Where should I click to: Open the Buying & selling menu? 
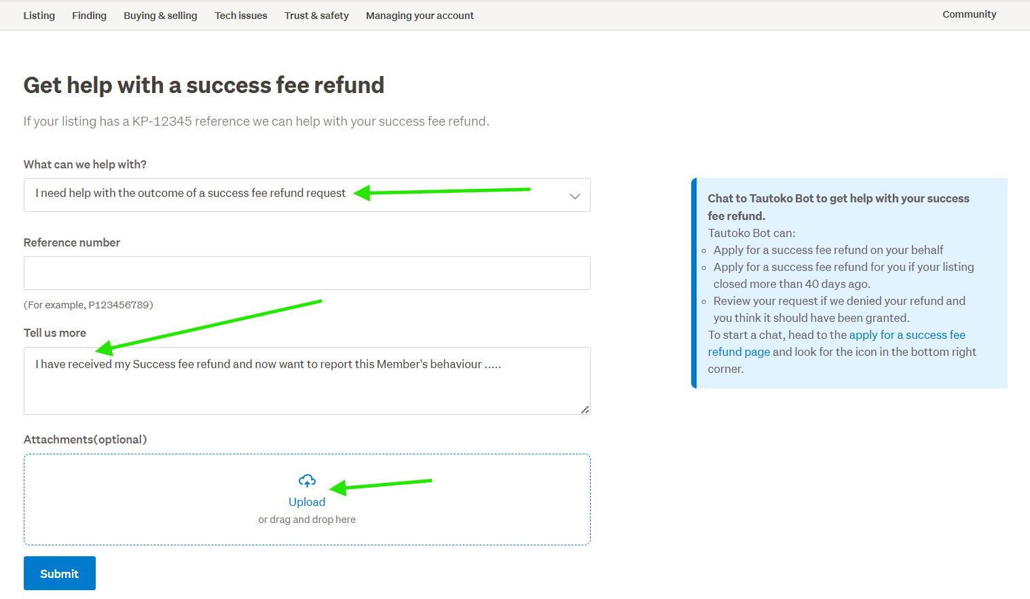coord(160,16)
